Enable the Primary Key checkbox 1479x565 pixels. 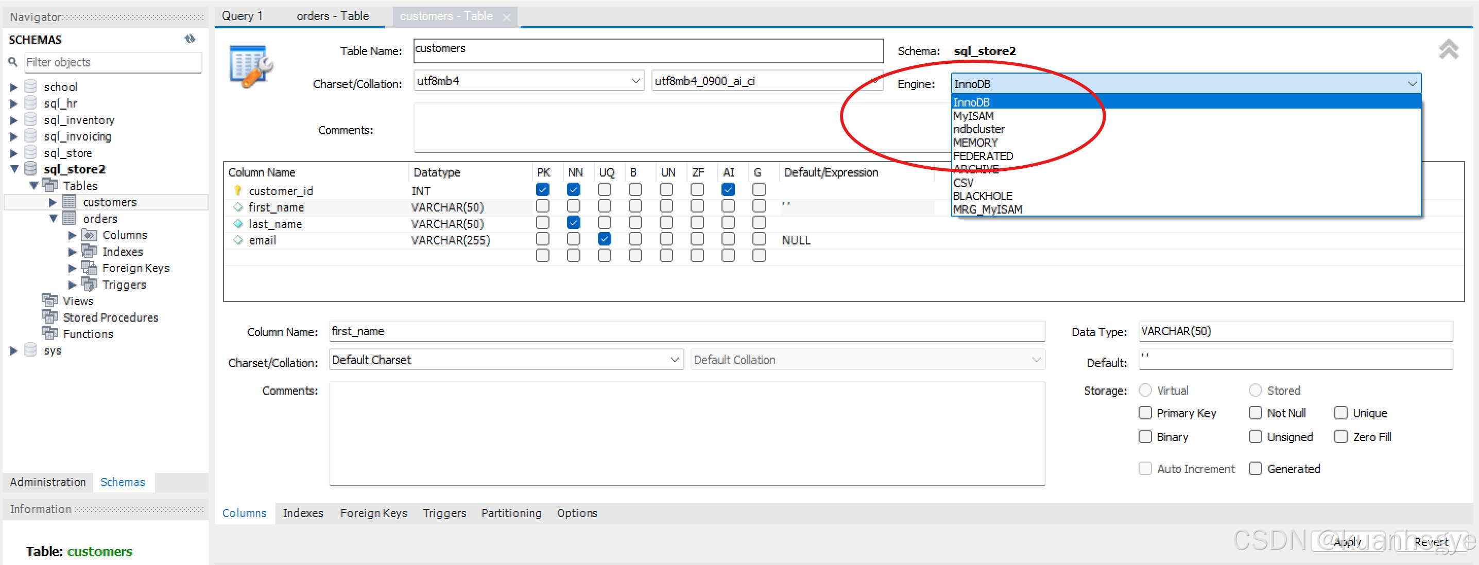[1145, 413]
